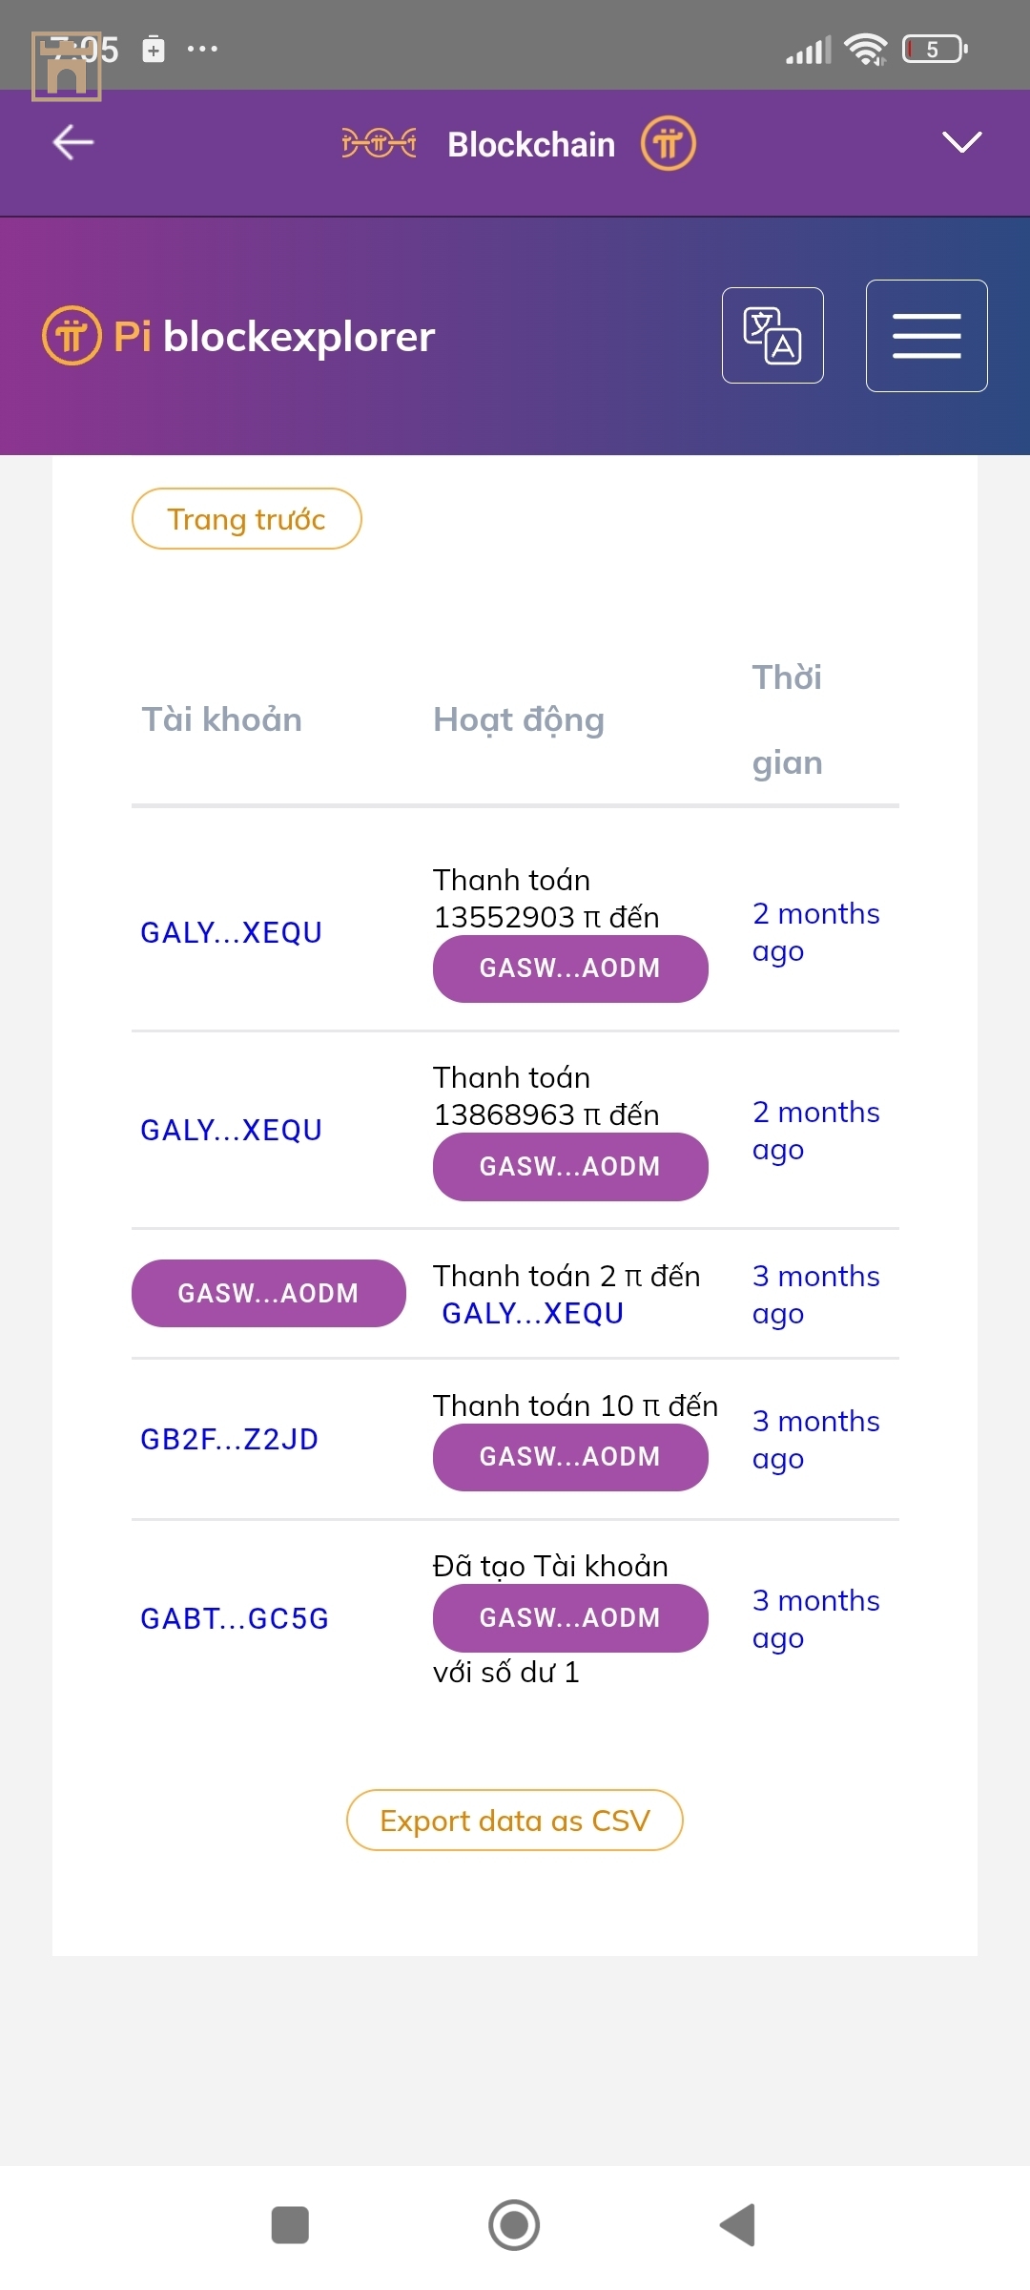Tap the Android back triangle

coord(737,2225)
